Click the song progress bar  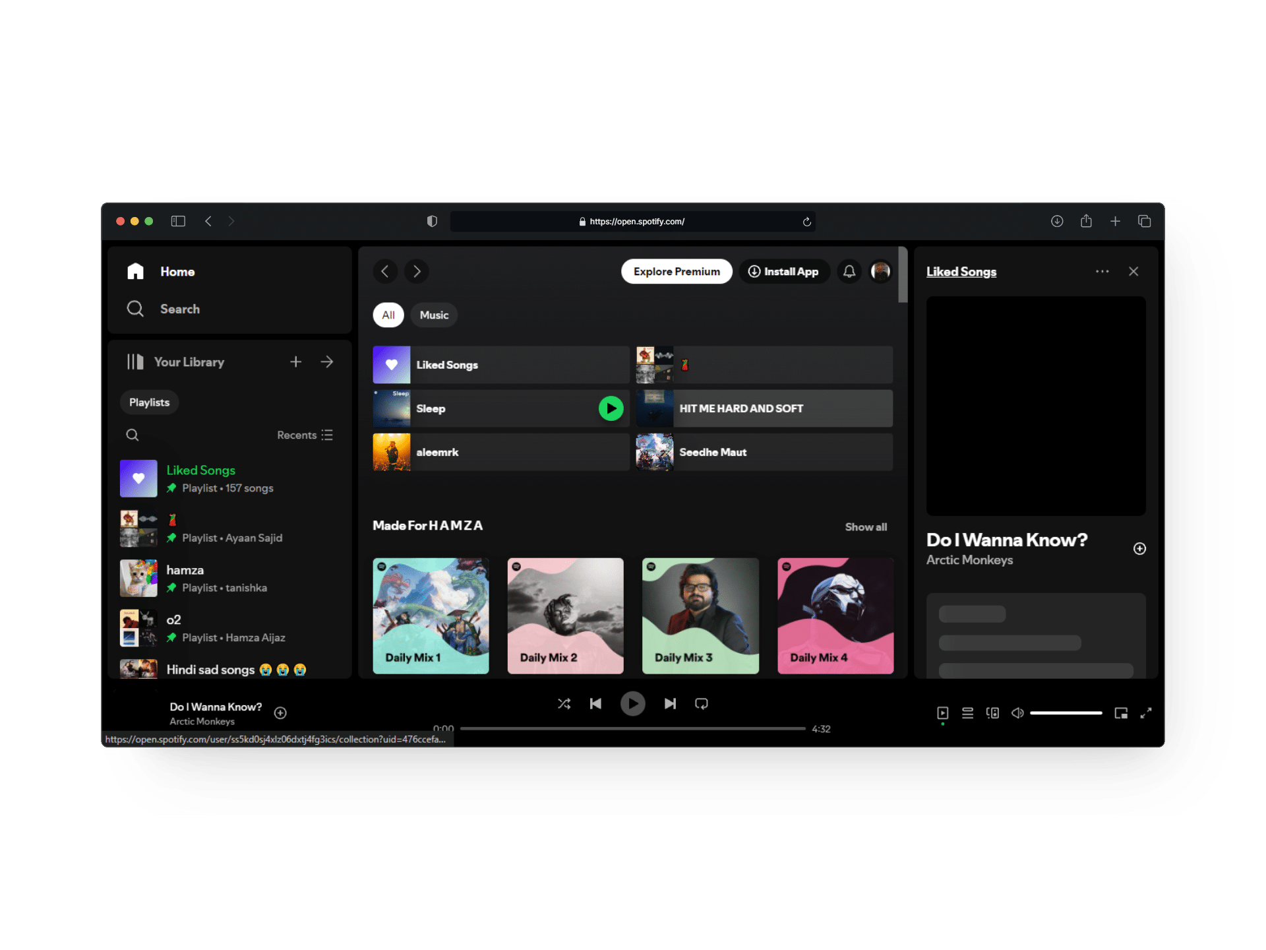(632, 728)
